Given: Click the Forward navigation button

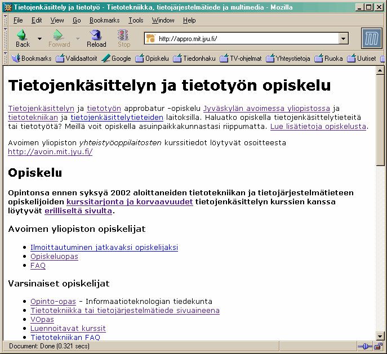Looking at the screenshot, I should pos(59,38).
